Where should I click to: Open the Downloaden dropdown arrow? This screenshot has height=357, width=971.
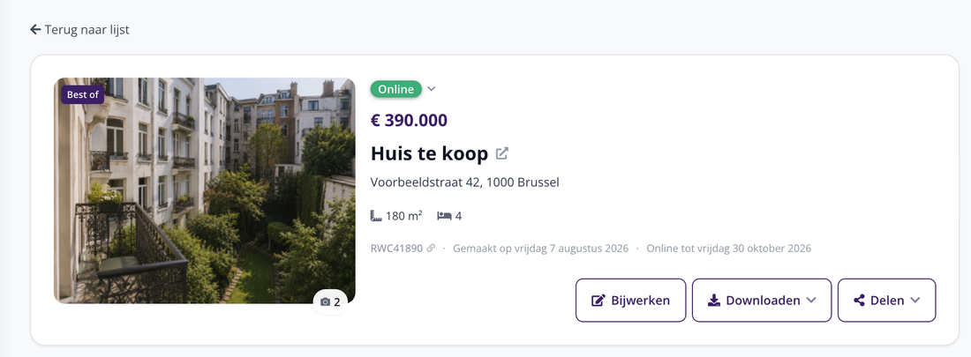tap(811, 301)
